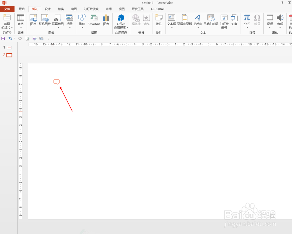Insert Slide Number (幻灯片编号)
This screenshot has width=292, height=234.
tap(224, 22)
